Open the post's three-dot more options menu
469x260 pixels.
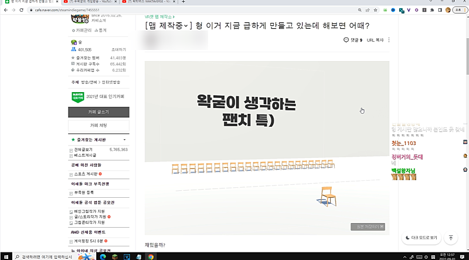(x=389, y=40)
